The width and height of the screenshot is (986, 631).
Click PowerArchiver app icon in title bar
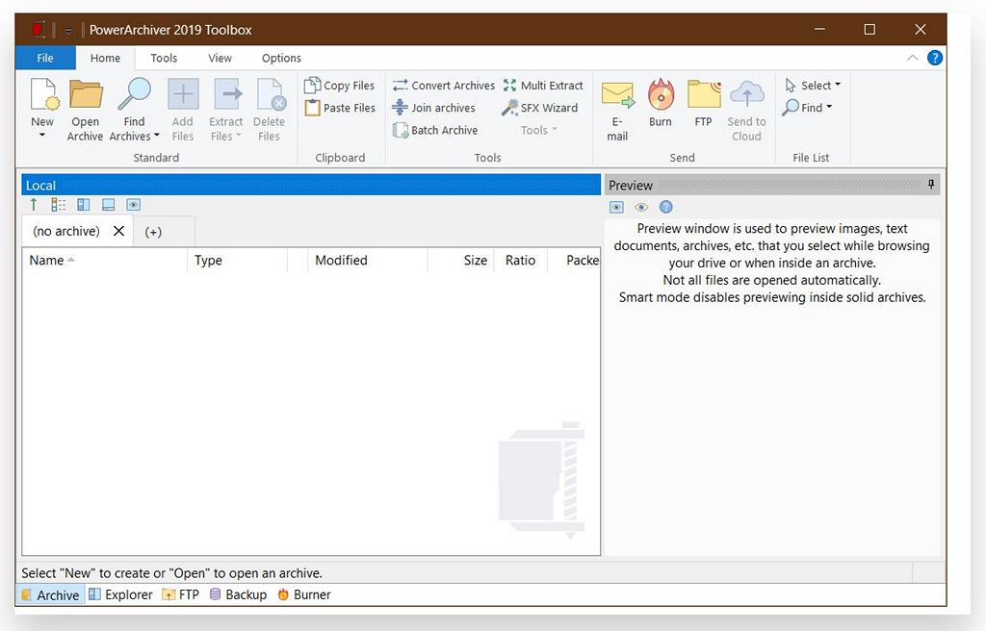39,30
